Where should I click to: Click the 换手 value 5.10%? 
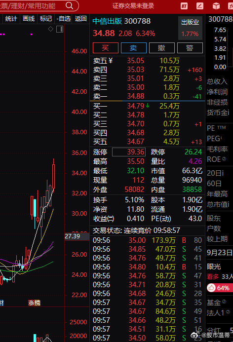coord(134,200)
